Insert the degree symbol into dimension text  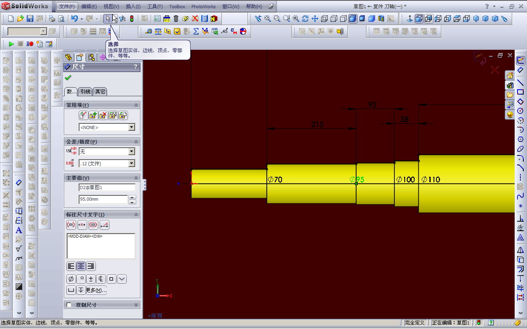click(82, 279)
